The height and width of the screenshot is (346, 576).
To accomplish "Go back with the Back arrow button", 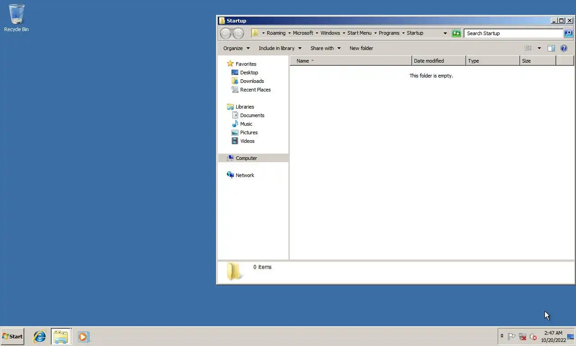I will pos(225,33).
